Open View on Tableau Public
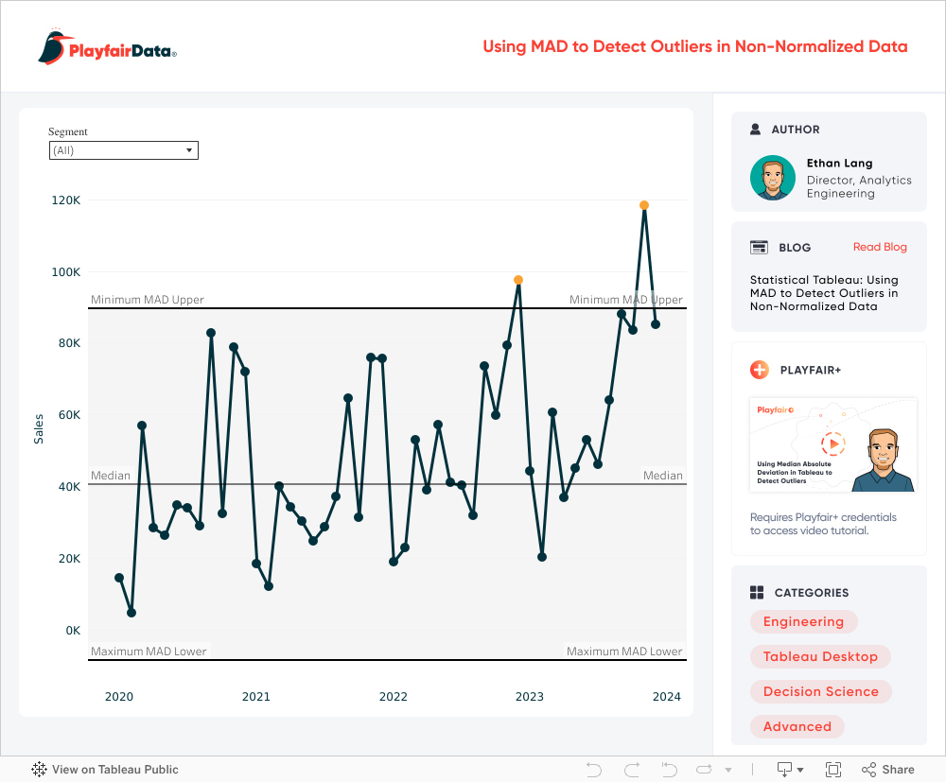The image size is (946, 782). pos(105,770)
